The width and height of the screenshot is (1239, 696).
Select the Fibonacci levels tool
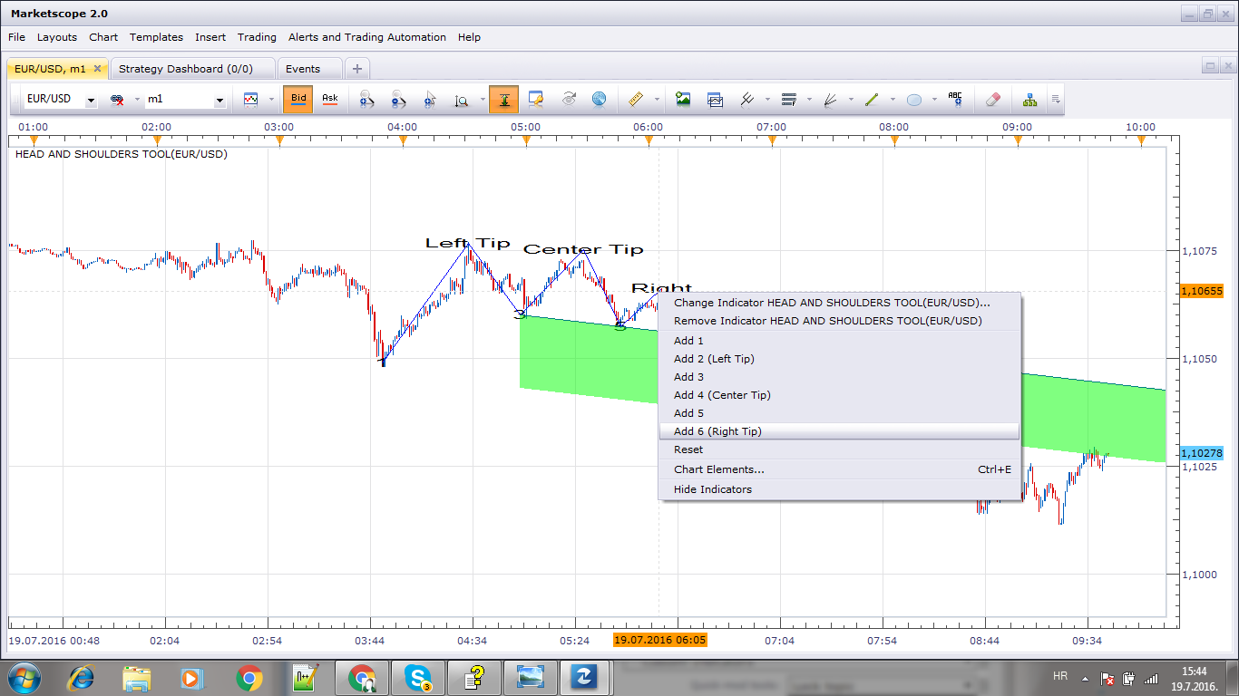(788, 99)
